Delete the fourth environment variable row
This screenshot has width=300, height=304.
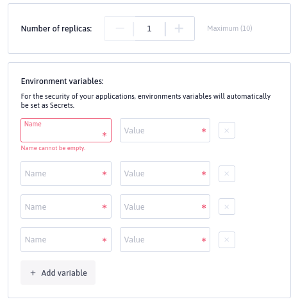(x=227, y=240)
